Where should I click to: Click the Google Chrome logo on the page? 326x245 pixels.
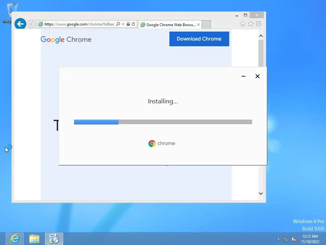66,39
